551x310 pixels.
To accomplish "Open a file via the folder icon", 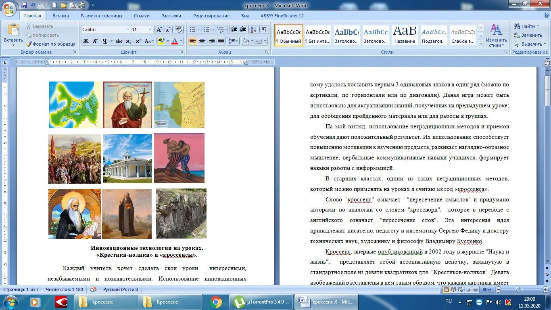I will coord(63,5).
